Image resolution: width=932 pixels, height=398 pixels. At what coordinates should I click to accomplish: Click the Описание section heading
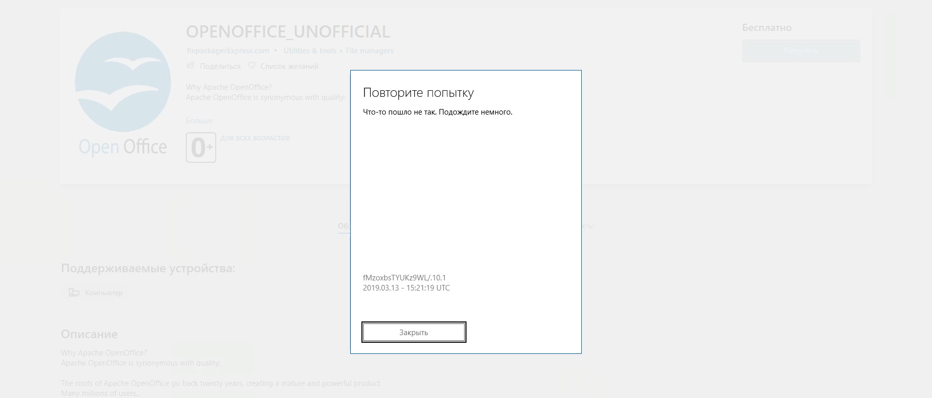coord(89,334)
